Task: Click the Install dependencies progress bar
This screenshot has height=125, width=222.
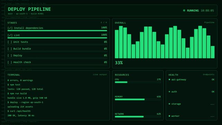Action: (57, 31)
